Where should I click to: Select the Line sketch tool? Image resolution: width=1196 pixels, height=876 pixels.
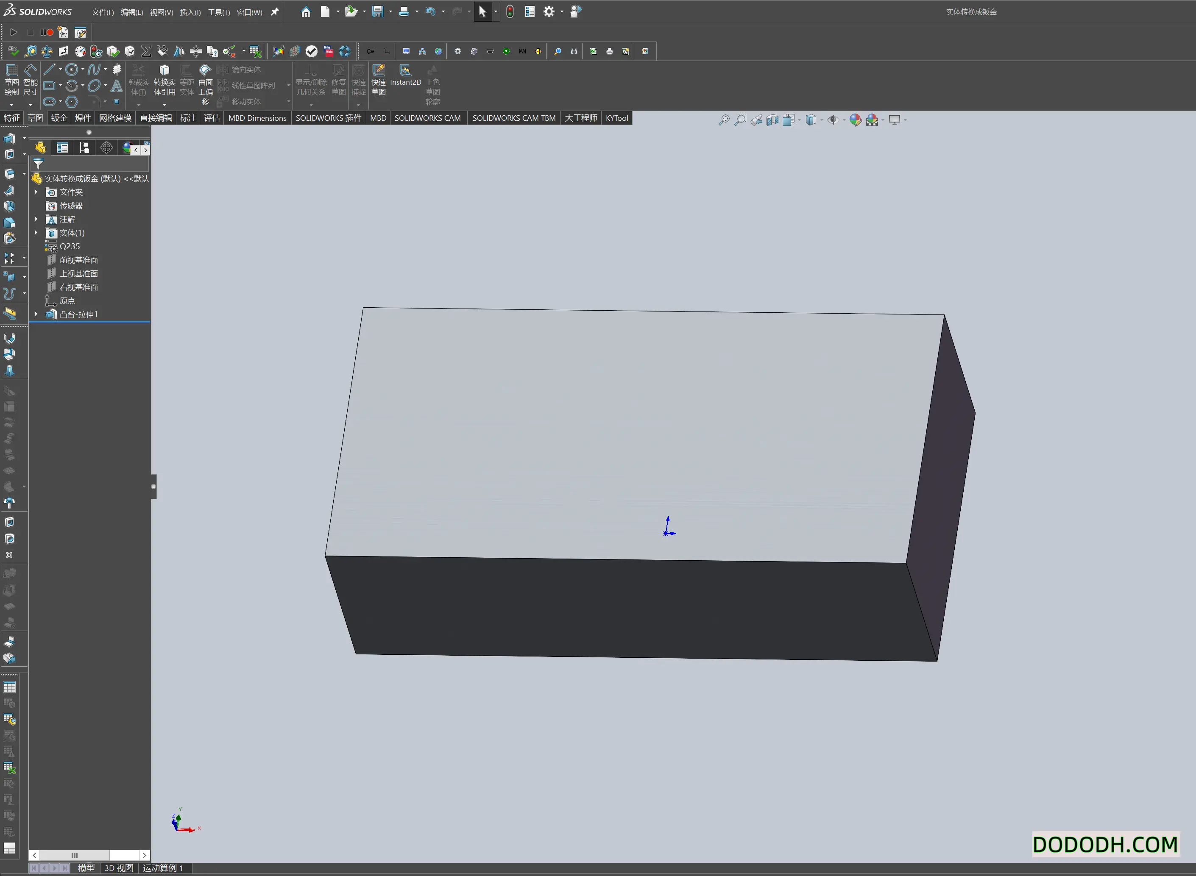(49, 69)
